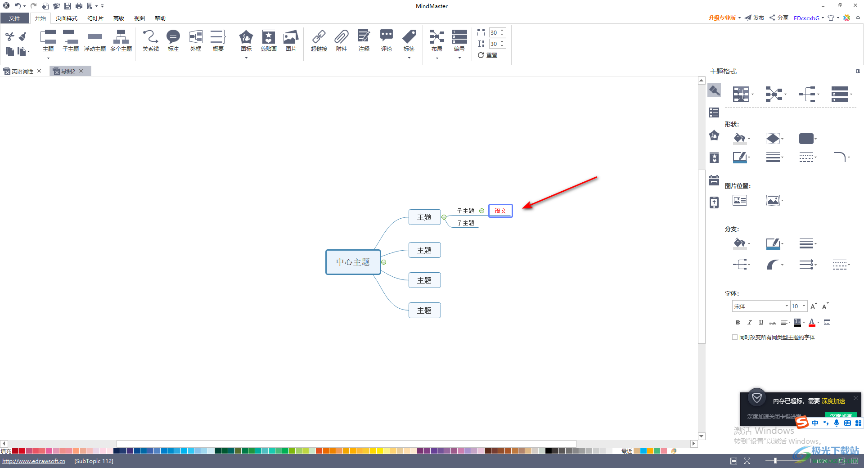Add a 评论 comment
864x468 pixels.
click(387, 41)
